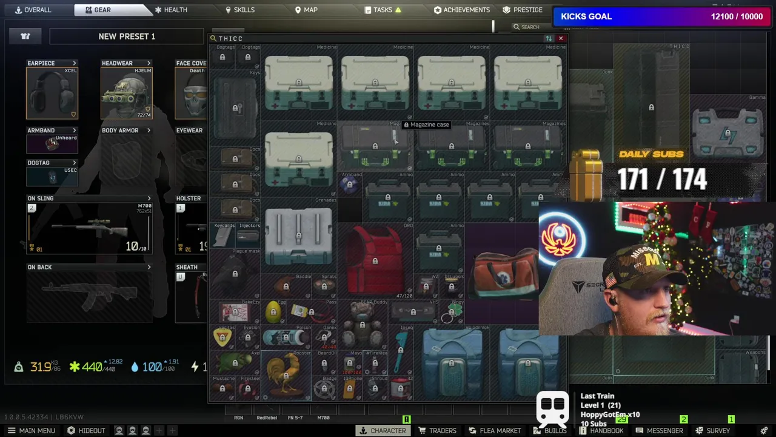Select the Mustache item
776x437 pixels.
(222, 388)
